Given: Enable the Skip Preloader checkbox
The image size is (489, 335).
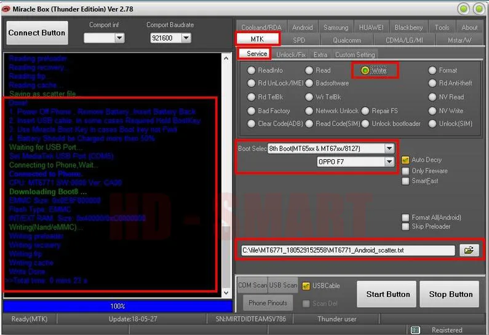Looking at the screenshot, I should (x=405, y=226).
